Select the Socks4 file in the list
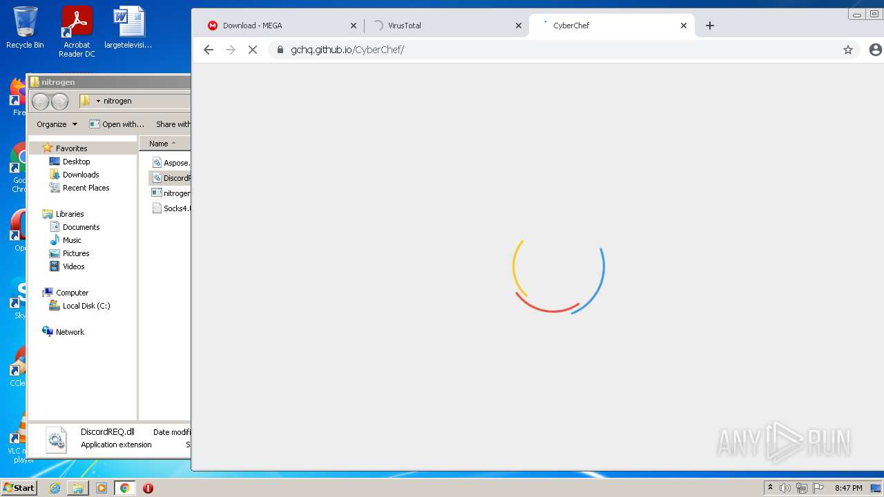 (171, 208)
